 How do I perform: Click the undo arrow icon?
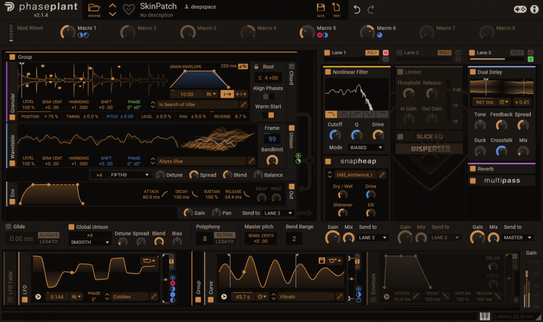coord(356,9)
